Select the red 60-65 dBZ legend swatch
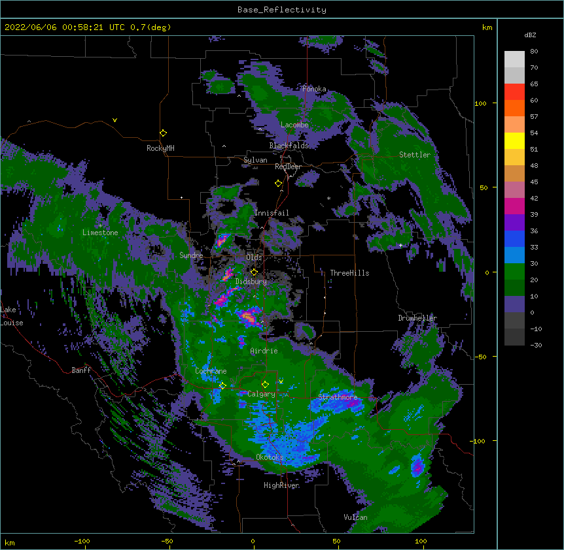The width and height of the screenshot is (564, 550). point(514,92)
